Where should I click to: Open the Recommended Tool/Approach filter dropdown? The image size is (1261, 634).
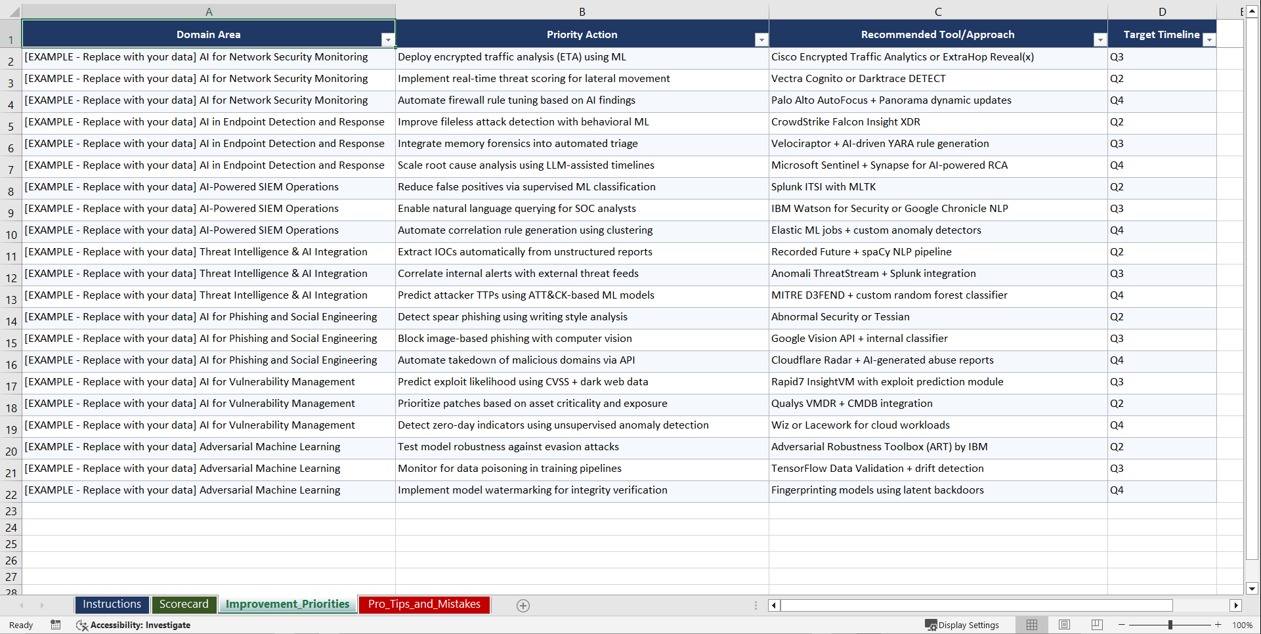tap(1100, 39)
